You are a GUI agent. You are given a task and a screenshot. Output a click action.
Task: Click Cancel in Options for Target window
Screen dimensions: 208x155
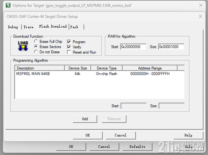tap(104, 147)
